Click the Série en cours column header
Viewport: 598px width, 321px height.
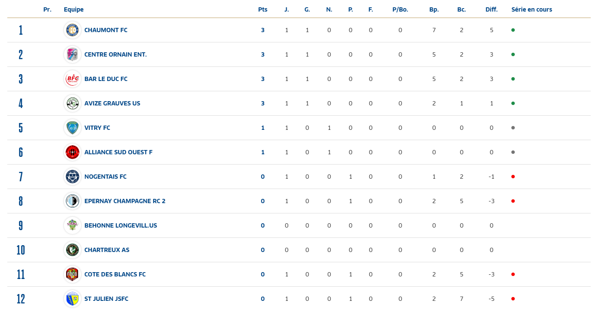pos(532,9)
